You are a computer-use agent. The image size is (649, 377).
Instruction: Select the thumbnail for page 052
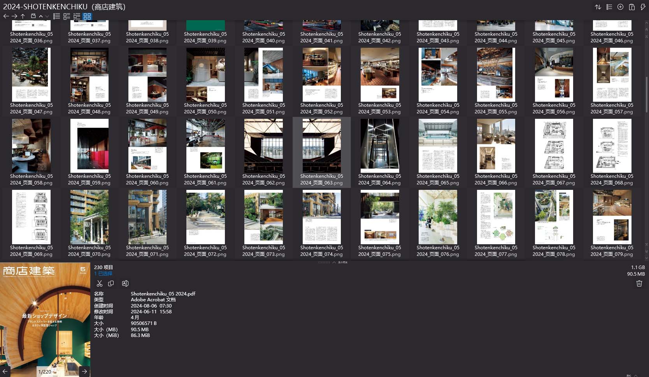coord(322,75)
